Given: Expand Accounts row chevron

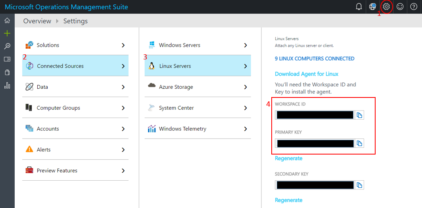Looking at the screenshot, I should 123,129.
